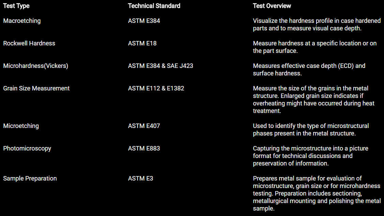The height and width of the screenshot is (216, 384).
Task: Click the overview text about microstructural phases
Action: click(311, 130)
